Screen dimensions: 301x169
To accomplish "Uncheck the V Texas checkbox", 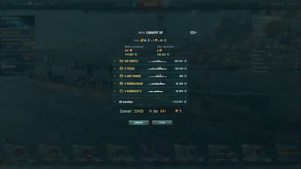I will [x=115, y=68].
